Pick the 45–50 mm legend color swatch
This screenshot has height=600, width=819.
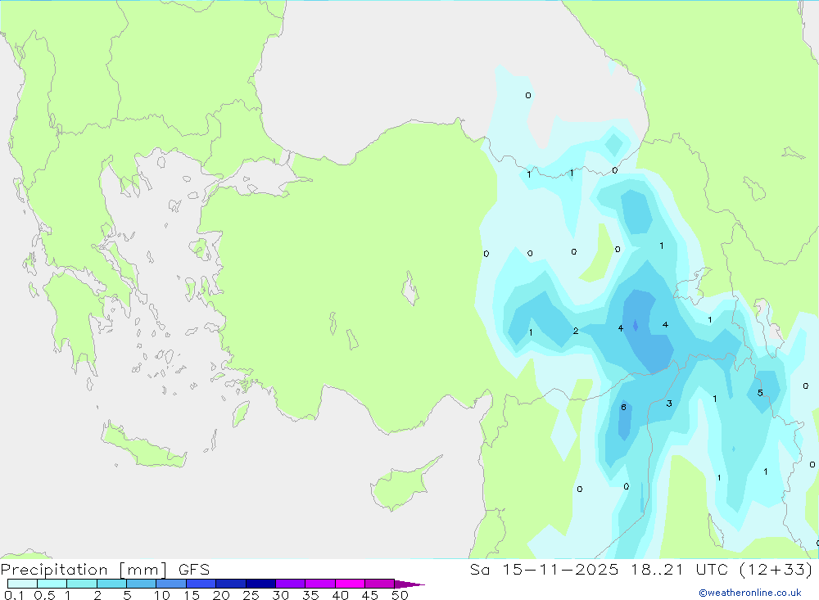coord(379,584)
